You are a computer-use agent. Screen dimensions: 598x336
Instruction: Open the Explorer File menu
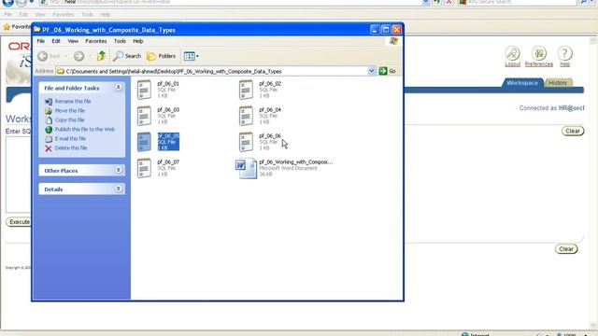coord(41,41)
